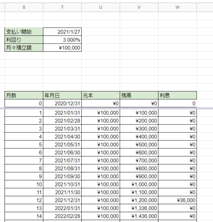Click the date cell 2021/06/30
Image resolution: width=213 pixels, height=222 pixels.
click(x=62, y=152)
